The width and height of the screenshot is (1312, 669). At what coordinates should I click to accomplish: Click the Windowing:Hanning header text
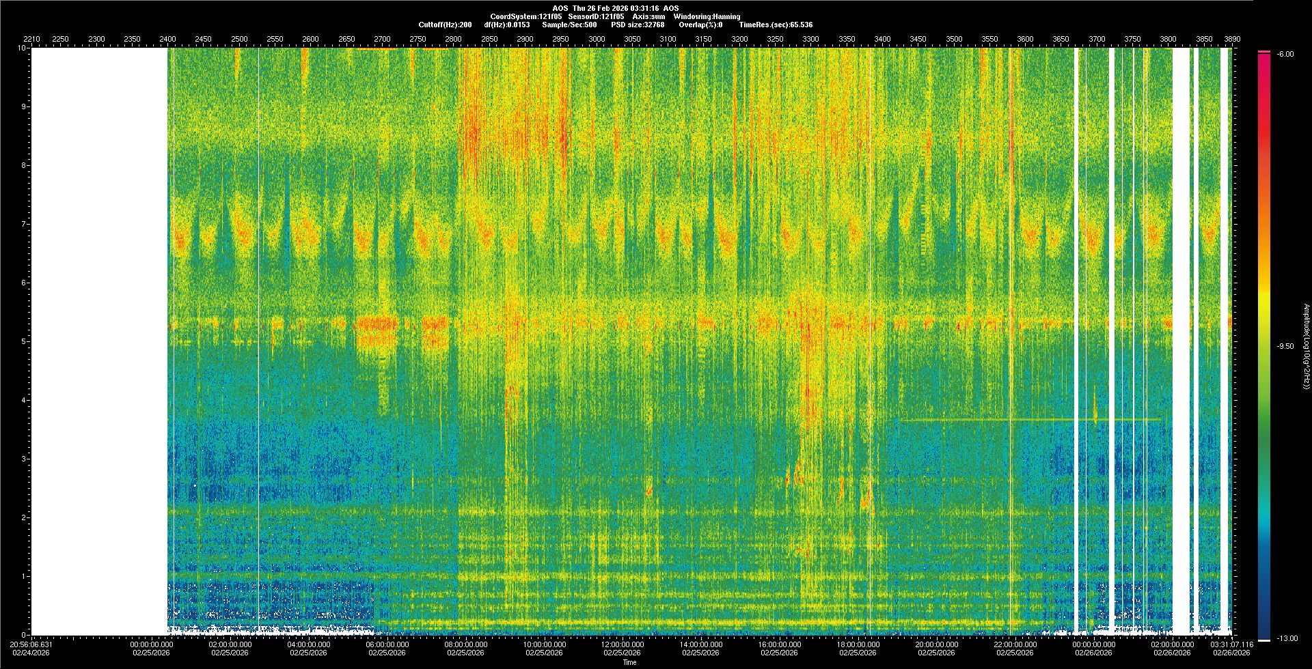click(x=707, y=16)
